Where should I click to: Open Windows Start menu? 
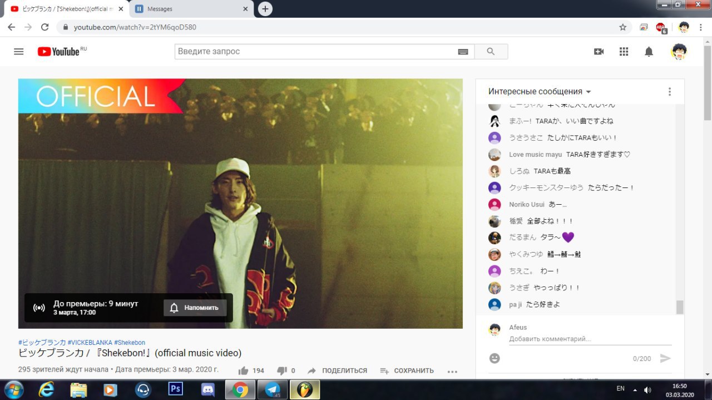coord(13,389)
